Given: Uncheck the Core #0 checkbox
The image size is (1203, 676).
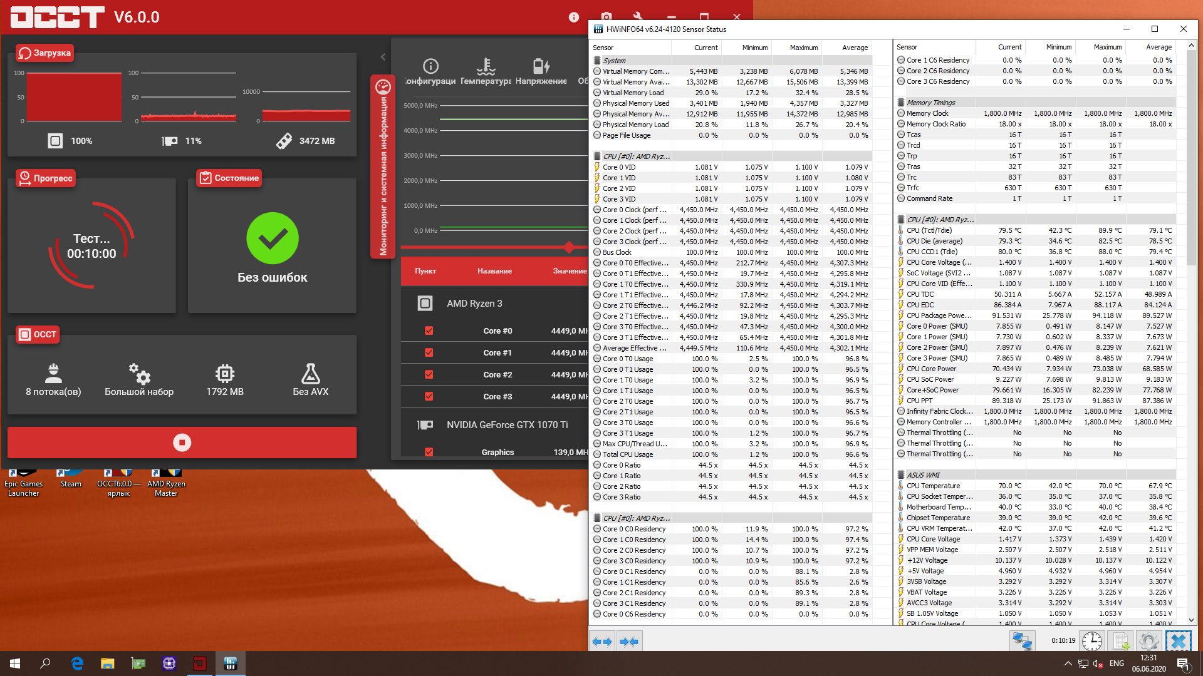Looking at the screenshot, I should [429, 330].
